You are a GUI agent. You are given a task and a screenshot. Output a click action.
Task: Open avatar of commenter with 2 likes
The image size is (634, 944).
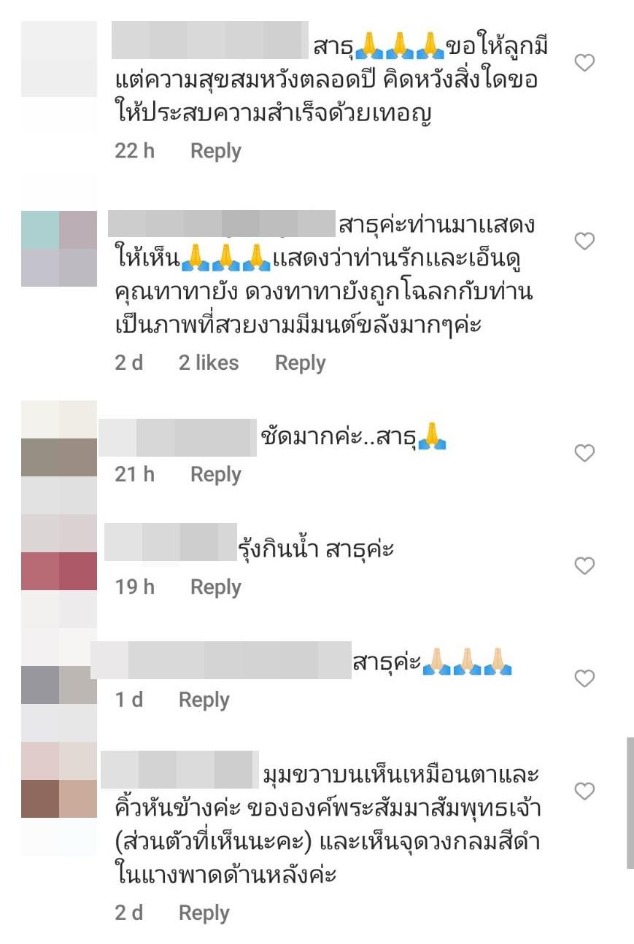click(59, 249)
